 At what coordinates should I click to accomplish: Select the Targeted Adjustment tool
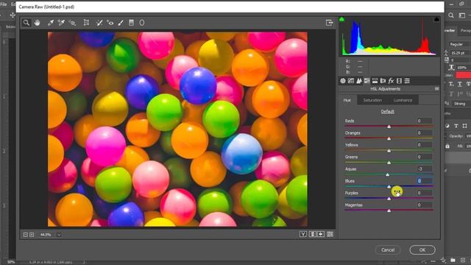click(x=72, y=23)
